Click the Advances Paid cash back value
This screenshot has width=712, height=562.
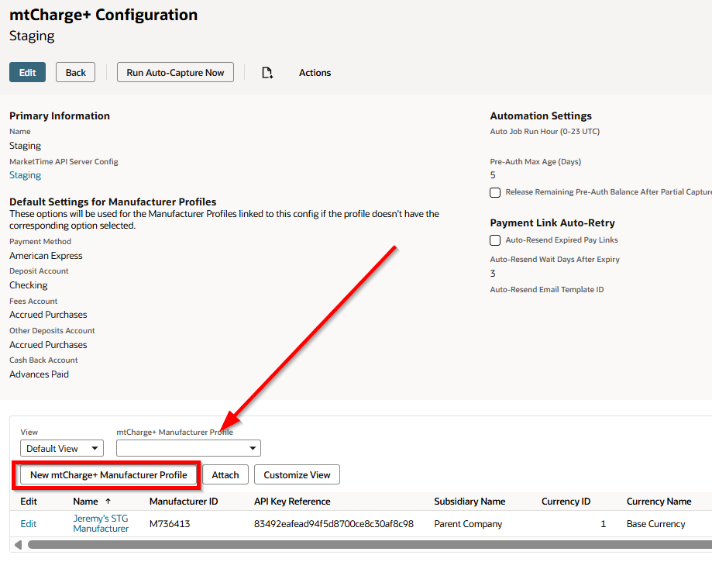pos(39,374)
